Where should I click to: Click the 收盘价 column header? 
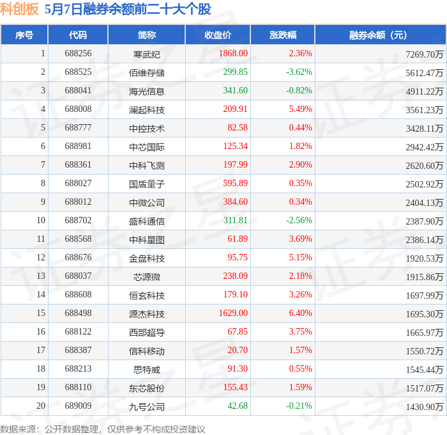[218, 35]
